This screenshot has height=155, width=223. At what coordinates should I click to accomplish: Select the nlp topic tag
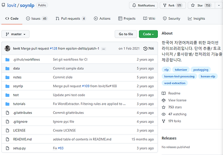tap(166, 70)
